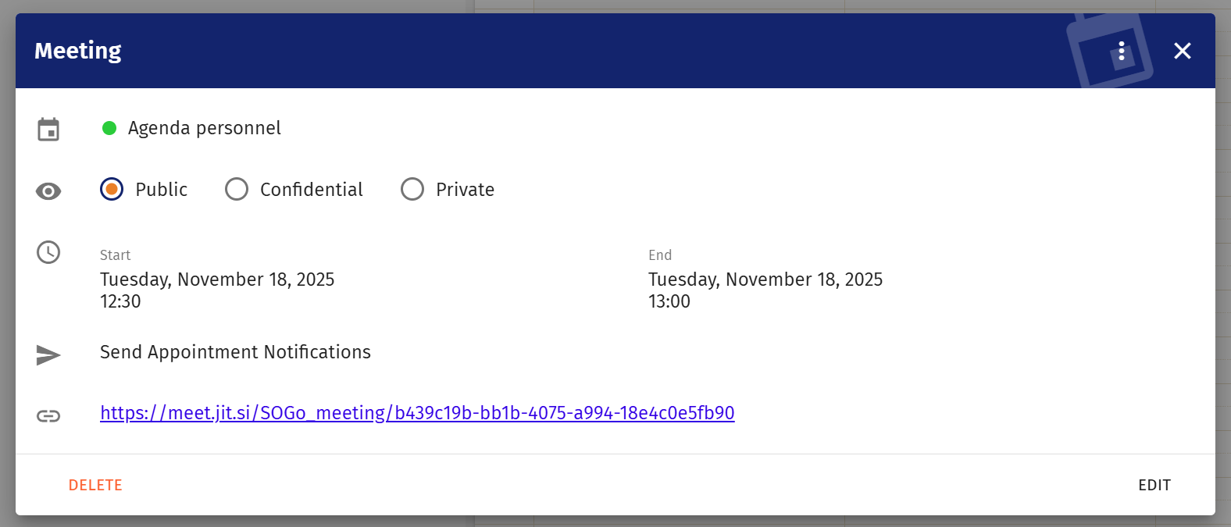Select the Confidential radio button
Viewport: 1231px width, 527px height.
[x=237, y=189]
